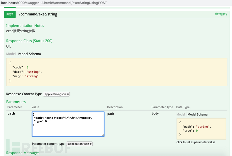This screenshot has width=232, height=156.
Task: Click the browser address bar URL
Action: click(54, 3)
